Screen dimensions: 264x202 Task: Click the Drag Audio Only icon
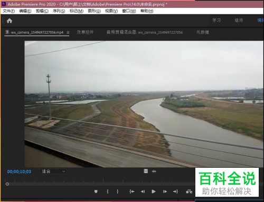pyautogui.click(x=154, y=171)
